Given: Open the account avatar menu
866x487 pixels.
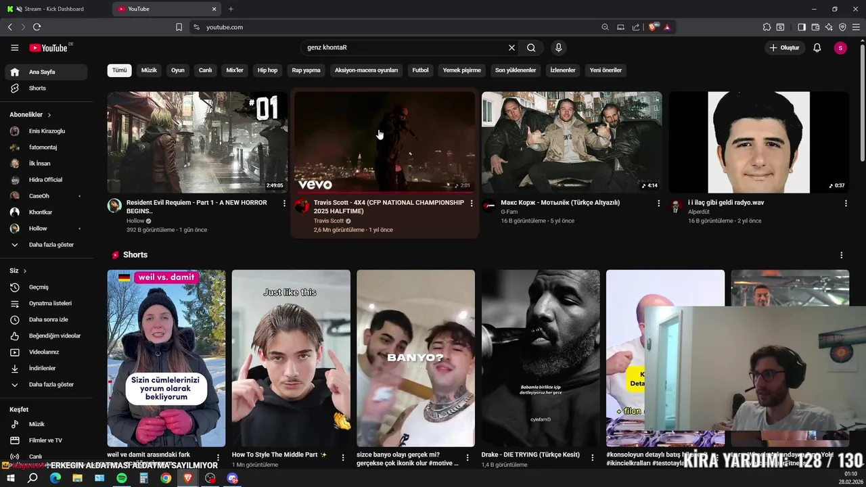Looking at the screenshot, I should pos(840,47).
